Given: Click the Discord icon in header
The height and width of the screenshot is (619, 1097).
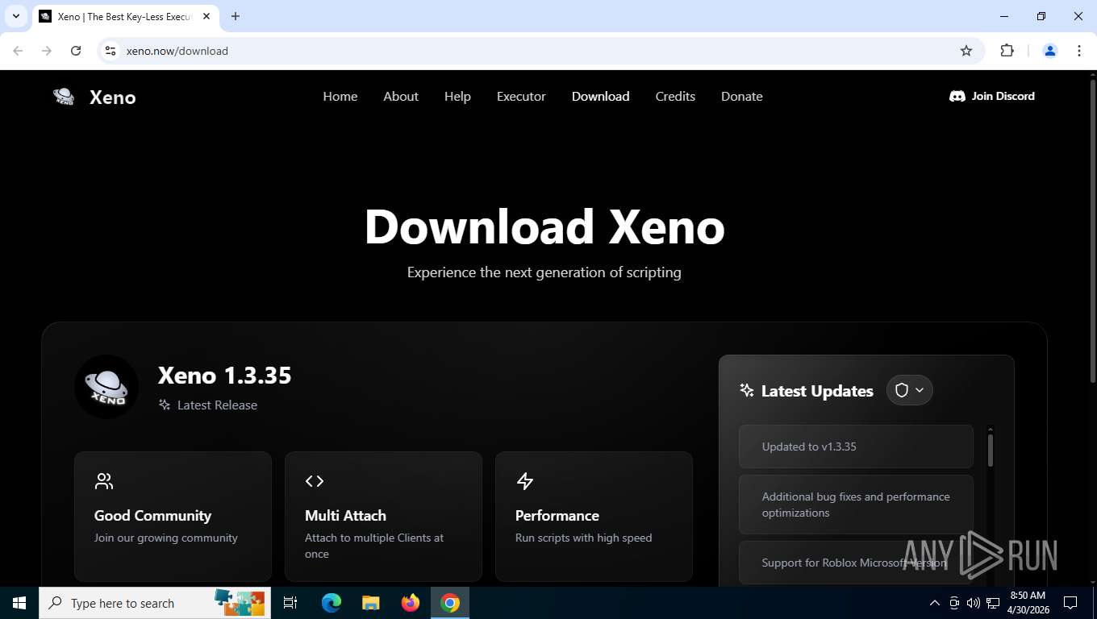Looking at the screenshot, I should pos(957,96).
